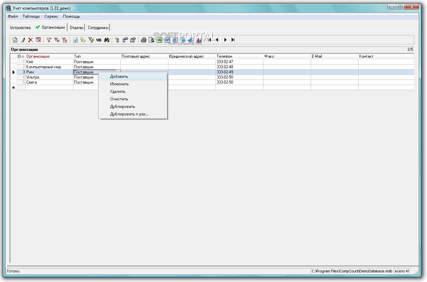Click the Поставщик cell in Кей row
The image size is (427, 282).
(x=97, y=62)
